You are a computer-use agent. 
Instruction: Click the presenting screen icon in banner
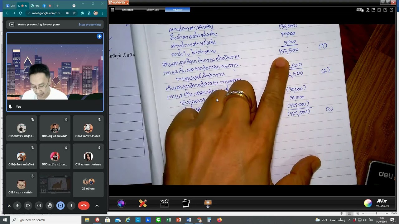tap(12, 24)
